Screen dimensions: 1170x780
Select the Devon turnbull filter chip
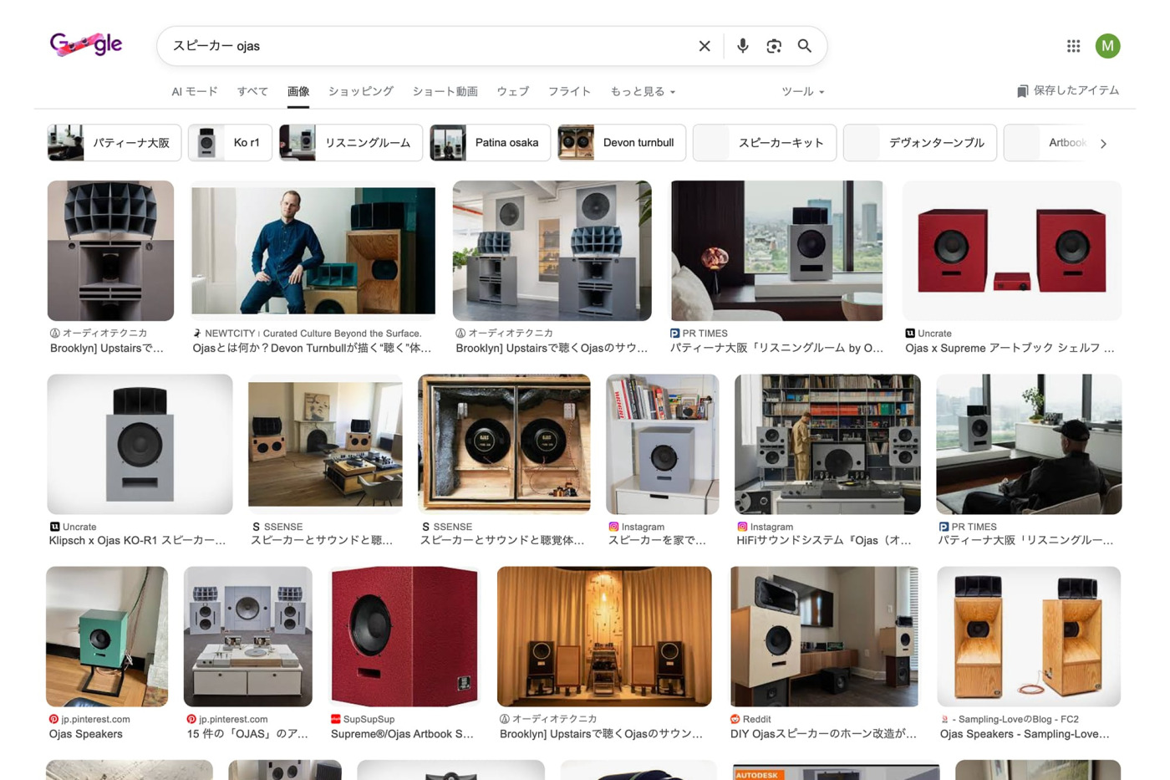(x=622, y=143)
